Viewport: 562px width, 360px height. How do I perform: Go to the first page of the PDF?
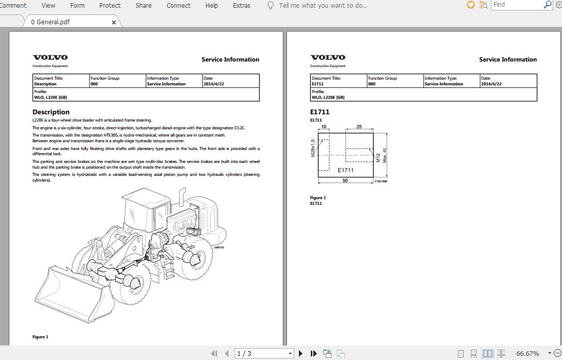click(214, 353)
